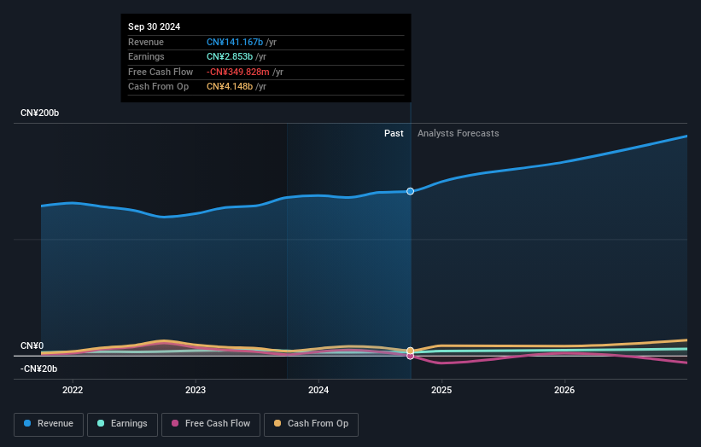701x447 pixels.
Task: Click the blue Revenue data point marker
Action: pos(410,191)
